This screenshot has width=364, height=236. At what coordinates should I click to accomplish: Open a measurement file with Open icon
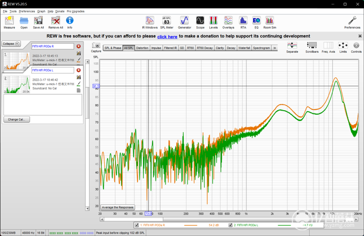coord(24,23)
